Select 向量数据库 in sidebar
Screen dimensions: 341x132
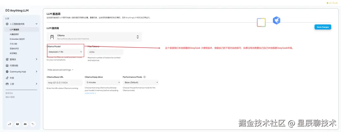(14, 34)
